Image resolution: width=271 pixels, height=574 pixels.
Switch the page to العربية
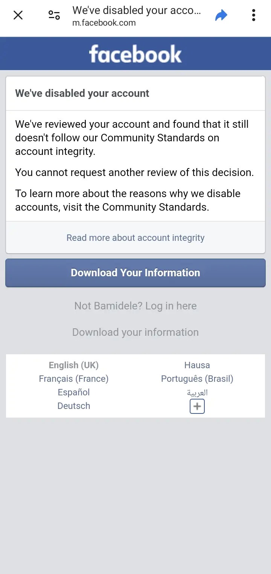pos(197,392)
